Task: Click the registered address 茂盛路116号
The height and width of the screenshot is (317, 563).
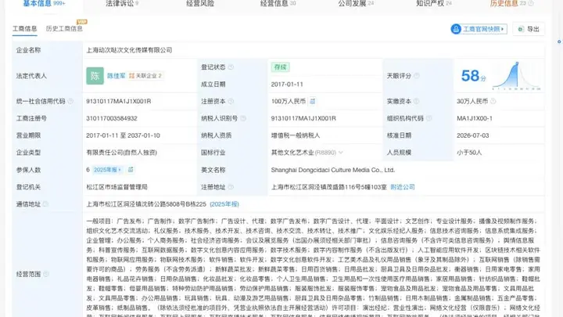Action: 329,187
